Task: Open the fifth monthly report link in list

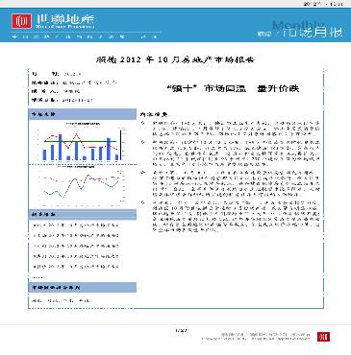Action: [76, 267]
